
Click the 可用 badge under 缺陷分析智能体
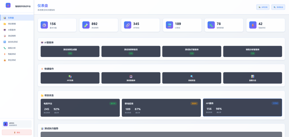coord(253,54)
